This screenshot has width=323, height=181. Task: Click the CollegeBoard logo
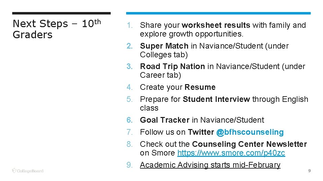[28, 171]
